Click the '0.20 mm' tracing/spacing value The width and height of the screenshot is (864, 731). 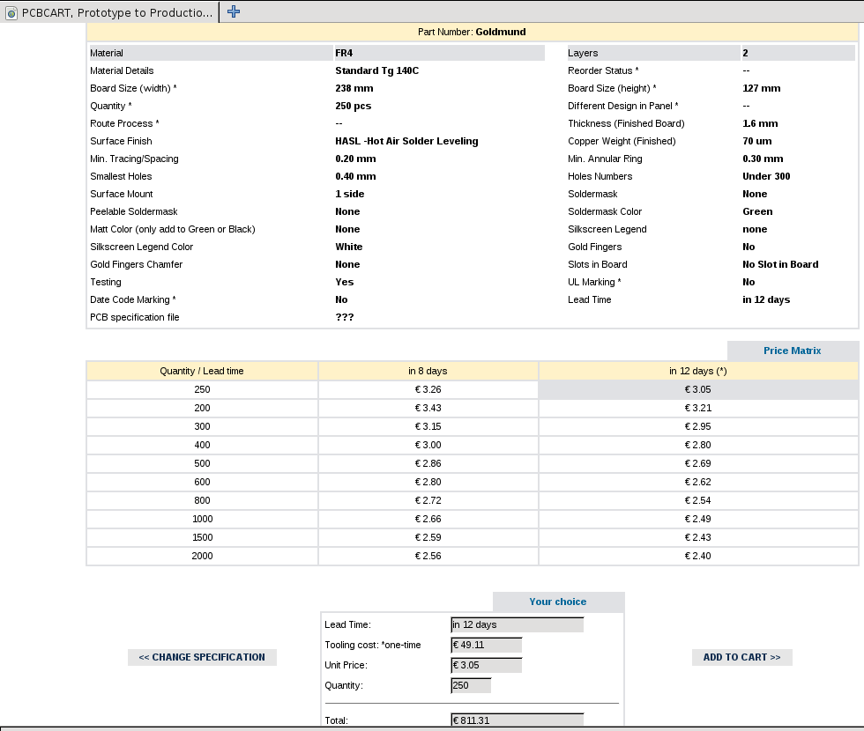355,159
